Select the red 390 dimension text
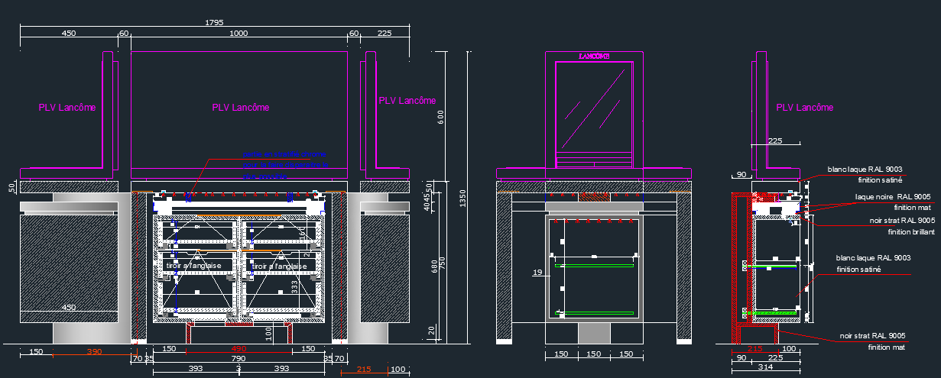 [93, 351]
